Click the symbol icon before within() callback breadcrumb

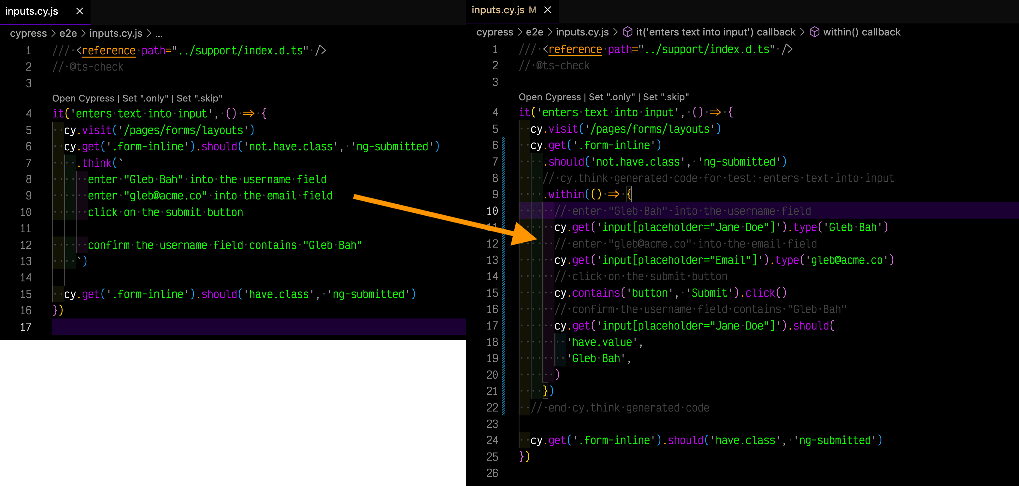[815, 32]
